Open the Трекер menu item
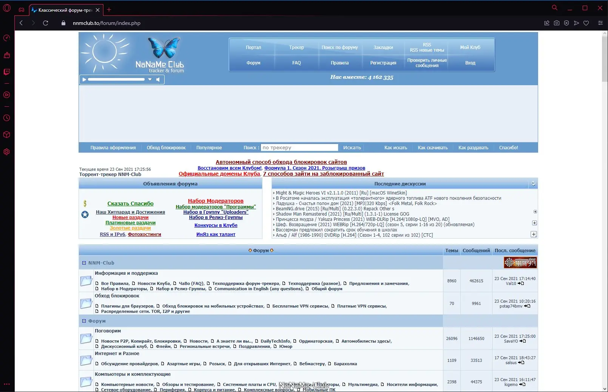Screen dimensions: 608x392 point(296,47)
